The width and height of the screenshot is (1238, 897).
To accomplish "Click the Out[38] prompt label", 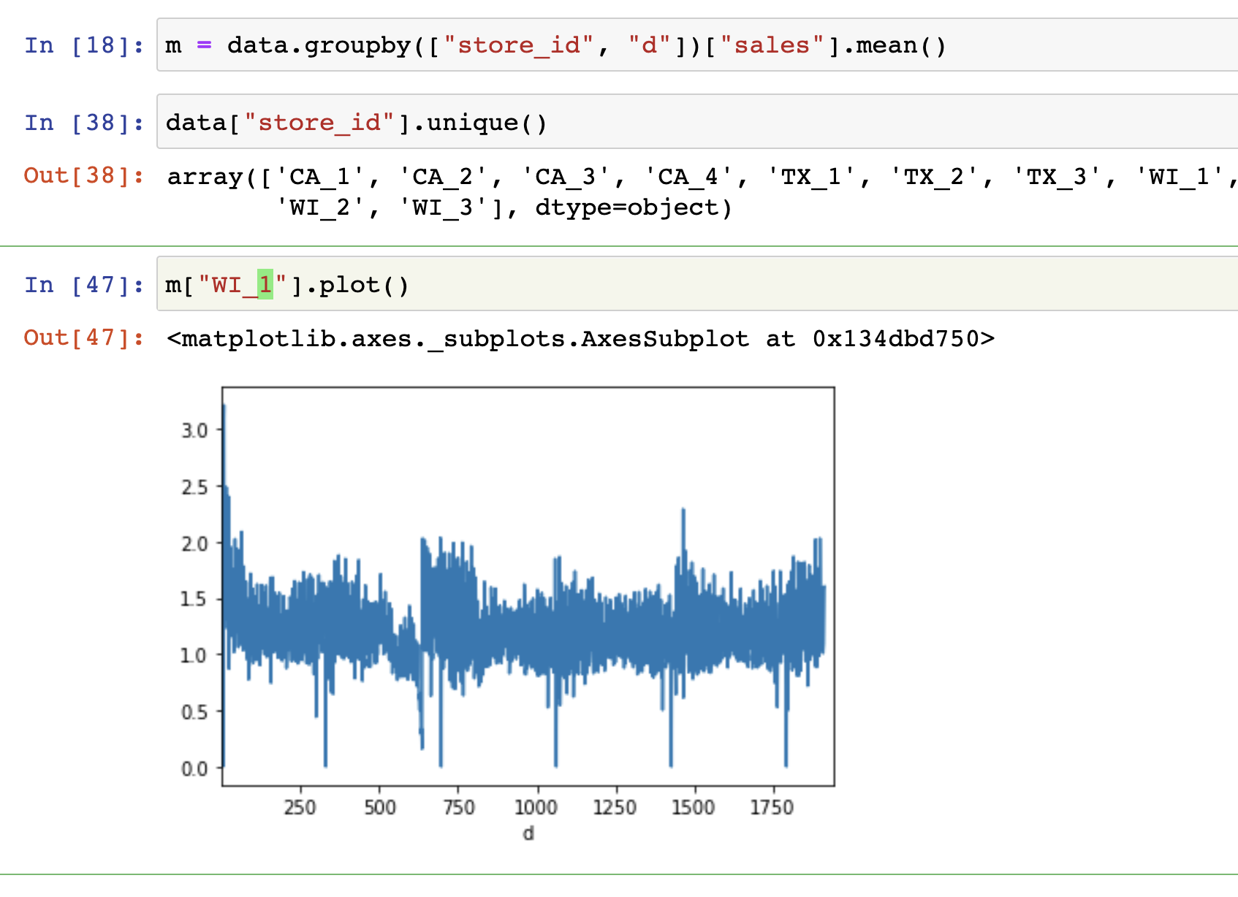I will click(85, 176).
